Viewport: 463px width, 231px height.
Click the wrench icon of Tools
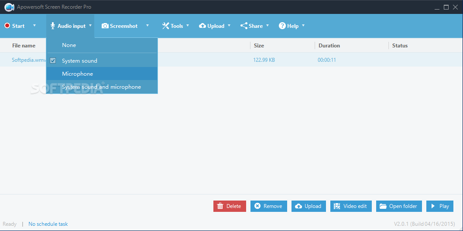[165, 26]
